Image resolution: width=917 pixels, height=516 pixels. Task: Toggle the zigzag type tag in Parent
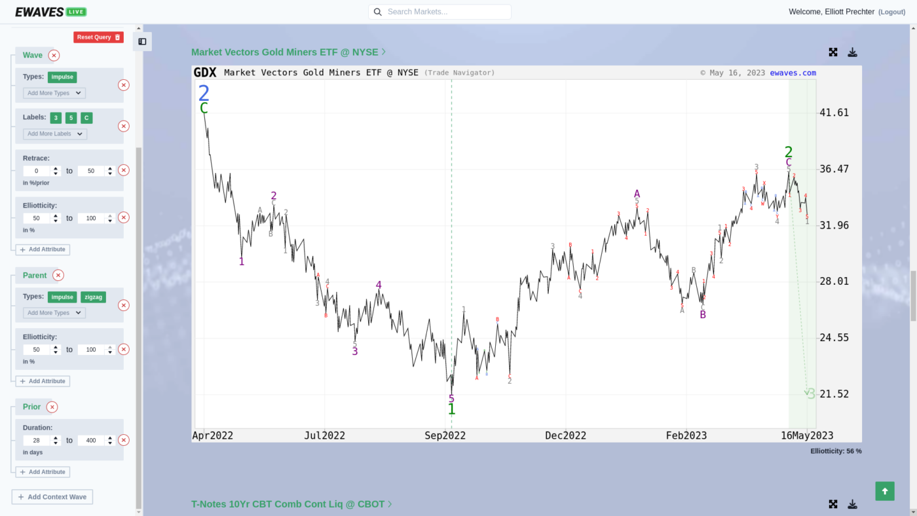point(94,297)
